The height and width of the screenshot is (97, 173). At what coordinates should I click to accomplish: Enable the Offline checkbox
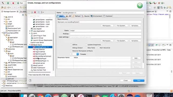click(71, 45)
